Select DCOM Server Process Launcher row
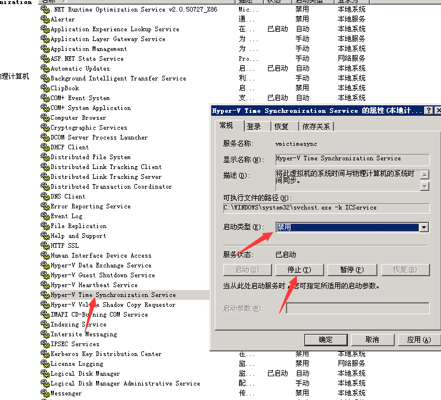Screen dimensions: 441x400 (100, 137)
